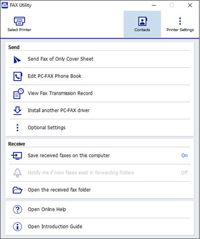The height and width of the screenshot is (239, 200).
Task: Click the download arrow install driver icon
Action: [17, 110]
